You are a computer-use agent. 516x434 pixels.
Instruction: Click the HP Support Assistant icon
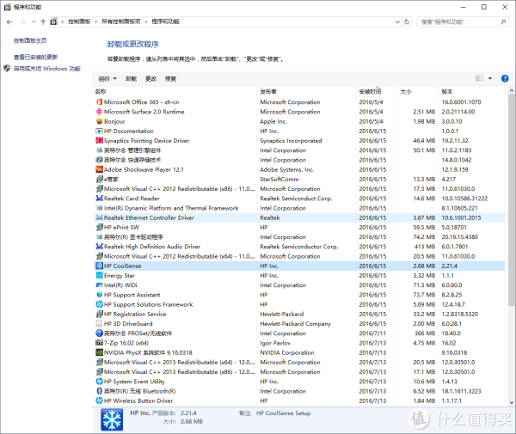pos(99,295)
